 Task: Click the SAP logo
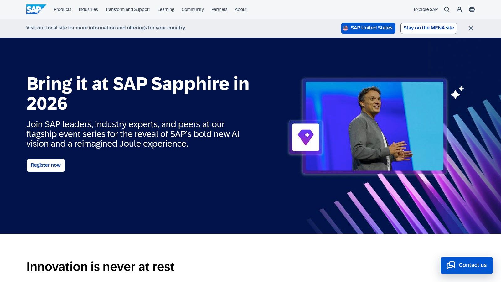[x=35, y=9]
